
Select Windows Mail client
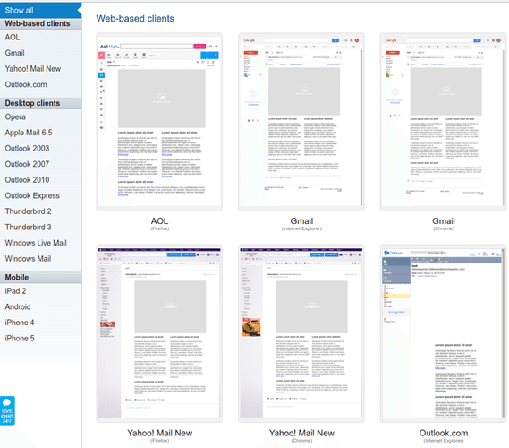28,258
